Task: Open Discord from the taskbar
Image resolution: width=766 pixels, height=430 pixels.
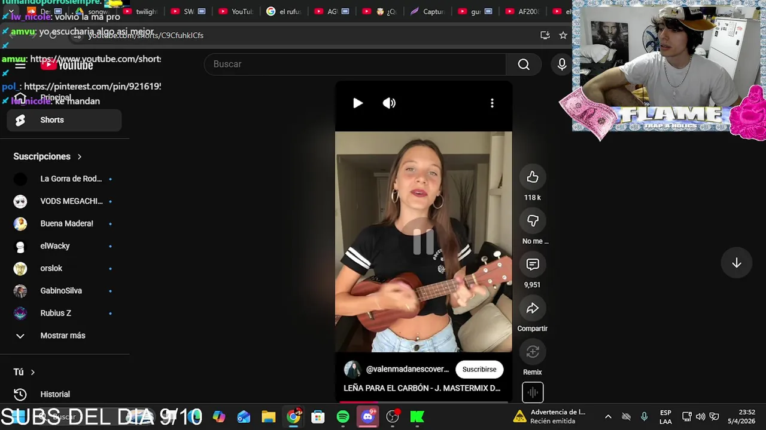Action: point(368,417)
